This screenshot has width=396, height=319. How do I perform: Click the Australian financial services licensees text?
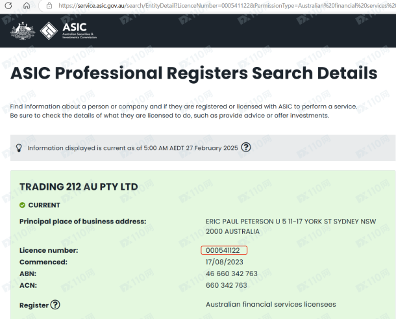pyautogui.click(x=271, y=304)
